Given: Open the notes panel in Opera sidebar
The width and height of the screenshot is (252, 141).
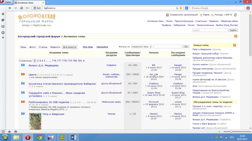Looking at the screenshot, I should pos(3,20).
